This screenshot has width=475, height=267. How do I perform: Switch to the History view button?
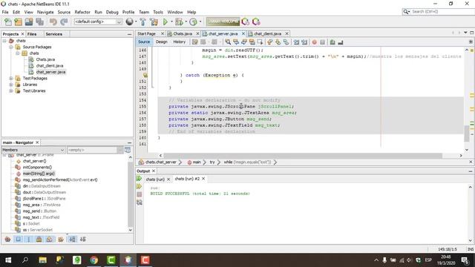point(179,42)
